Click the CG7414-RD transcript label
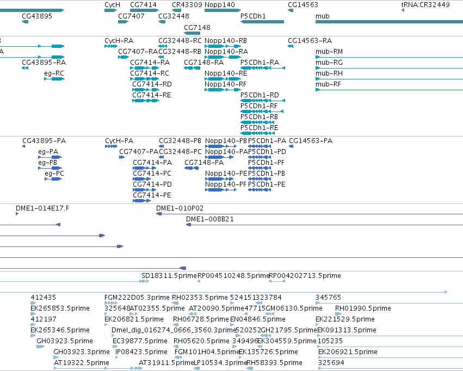This screenshot has width=463, height=371. tap(152, 84)
